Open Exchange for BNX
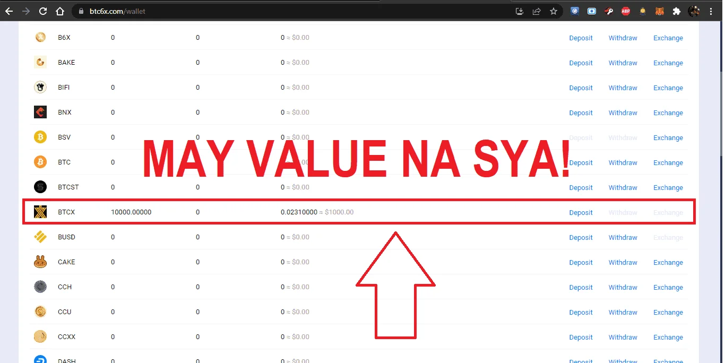 pyautogui.click(x=668, y=113)
